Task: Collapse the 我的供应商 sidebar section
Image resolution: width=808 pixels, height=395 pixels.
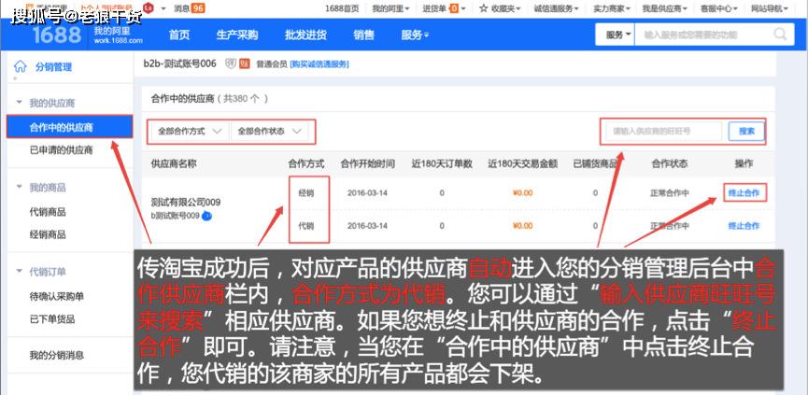Action: pyautogui.click(x=20, y=103)
